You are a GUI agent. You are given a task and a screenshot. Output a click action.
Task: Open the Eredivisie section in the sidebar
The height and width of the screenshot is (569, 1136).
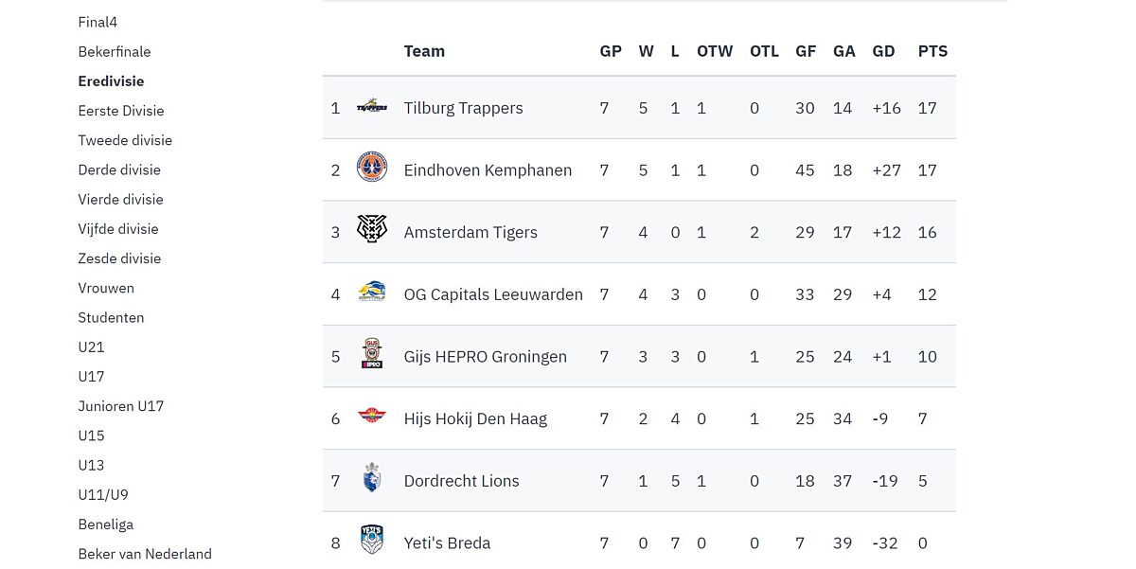(111, 80)
